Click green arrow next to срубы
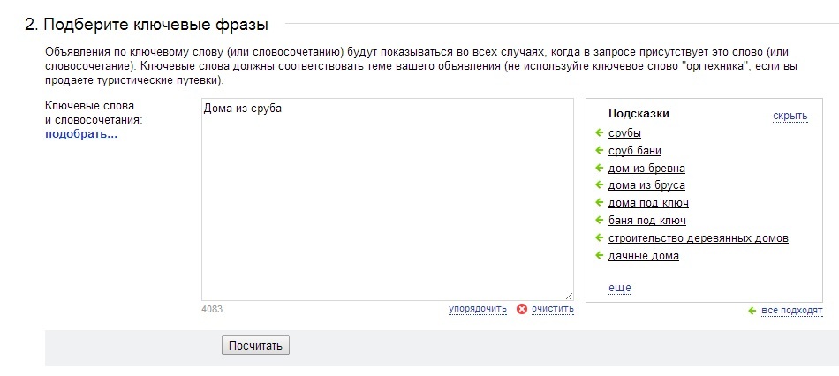The height and width of the screenshot is (376, 839). 600,132
